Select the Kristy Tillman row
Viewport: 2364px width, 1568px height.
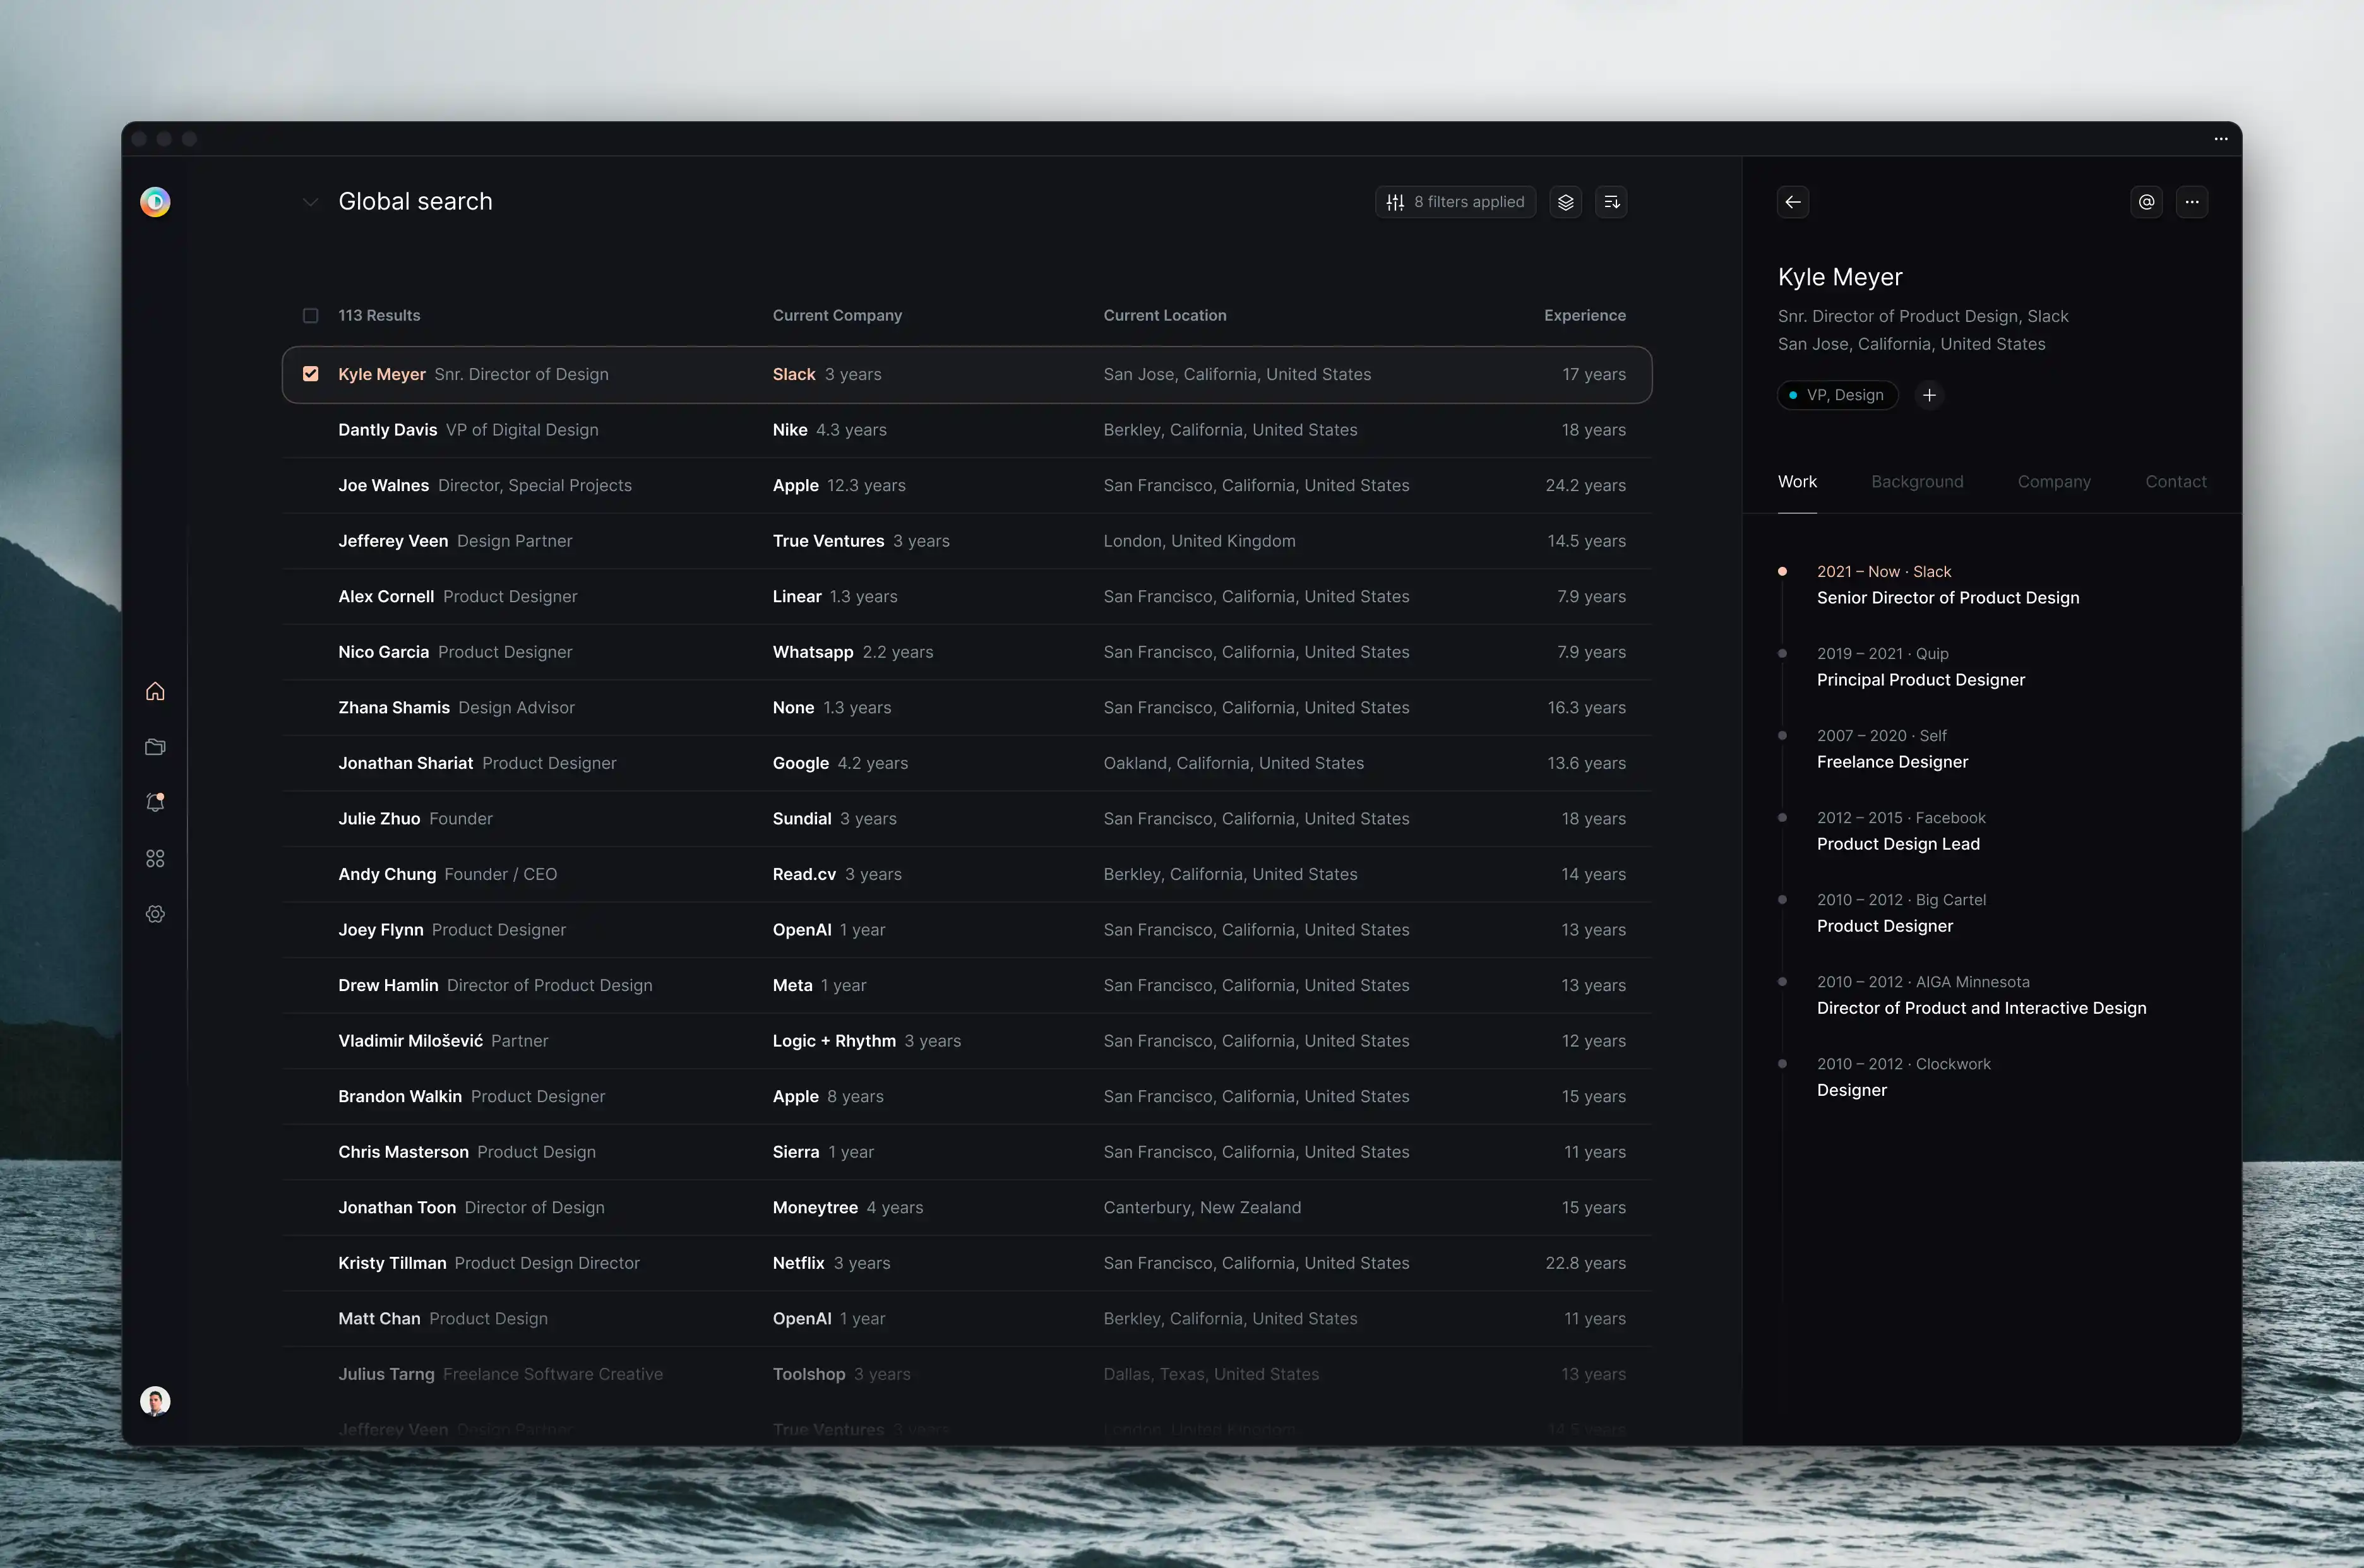tap(966, 1263)
